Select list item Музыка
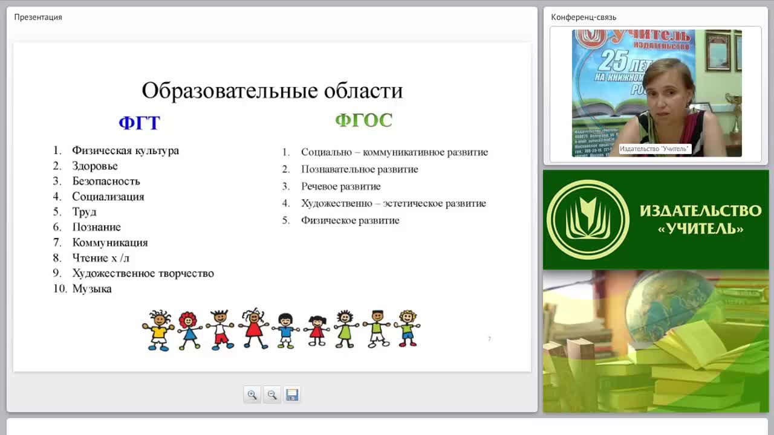 (x=92, y=289)
